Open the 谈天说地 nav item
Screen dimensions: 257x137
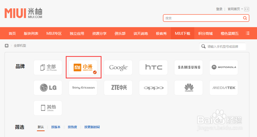(141, 33)
